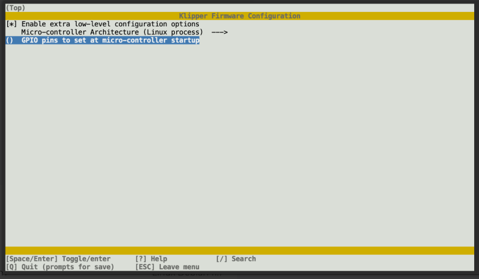Click the empty () GPIO pins value
The image size is (479, 279).
tap(10, 40)
